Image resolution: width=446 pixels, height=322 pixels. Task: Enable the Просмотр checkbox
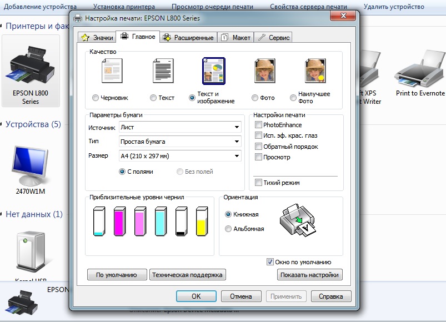258,157
